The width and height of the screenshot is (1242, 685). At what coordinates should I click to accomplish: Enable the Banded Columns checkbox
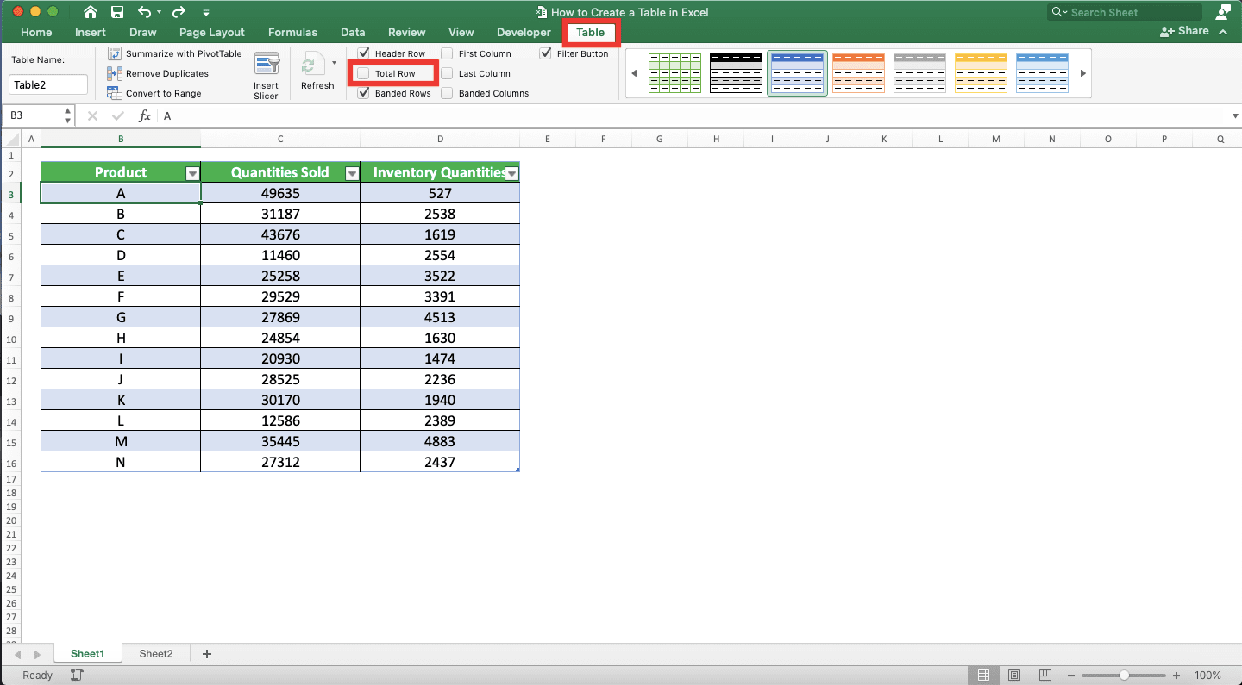tap(447, 93)
